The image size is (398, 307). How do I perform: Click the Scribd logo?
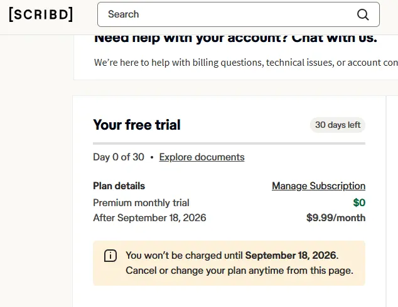tap(41, 14)
